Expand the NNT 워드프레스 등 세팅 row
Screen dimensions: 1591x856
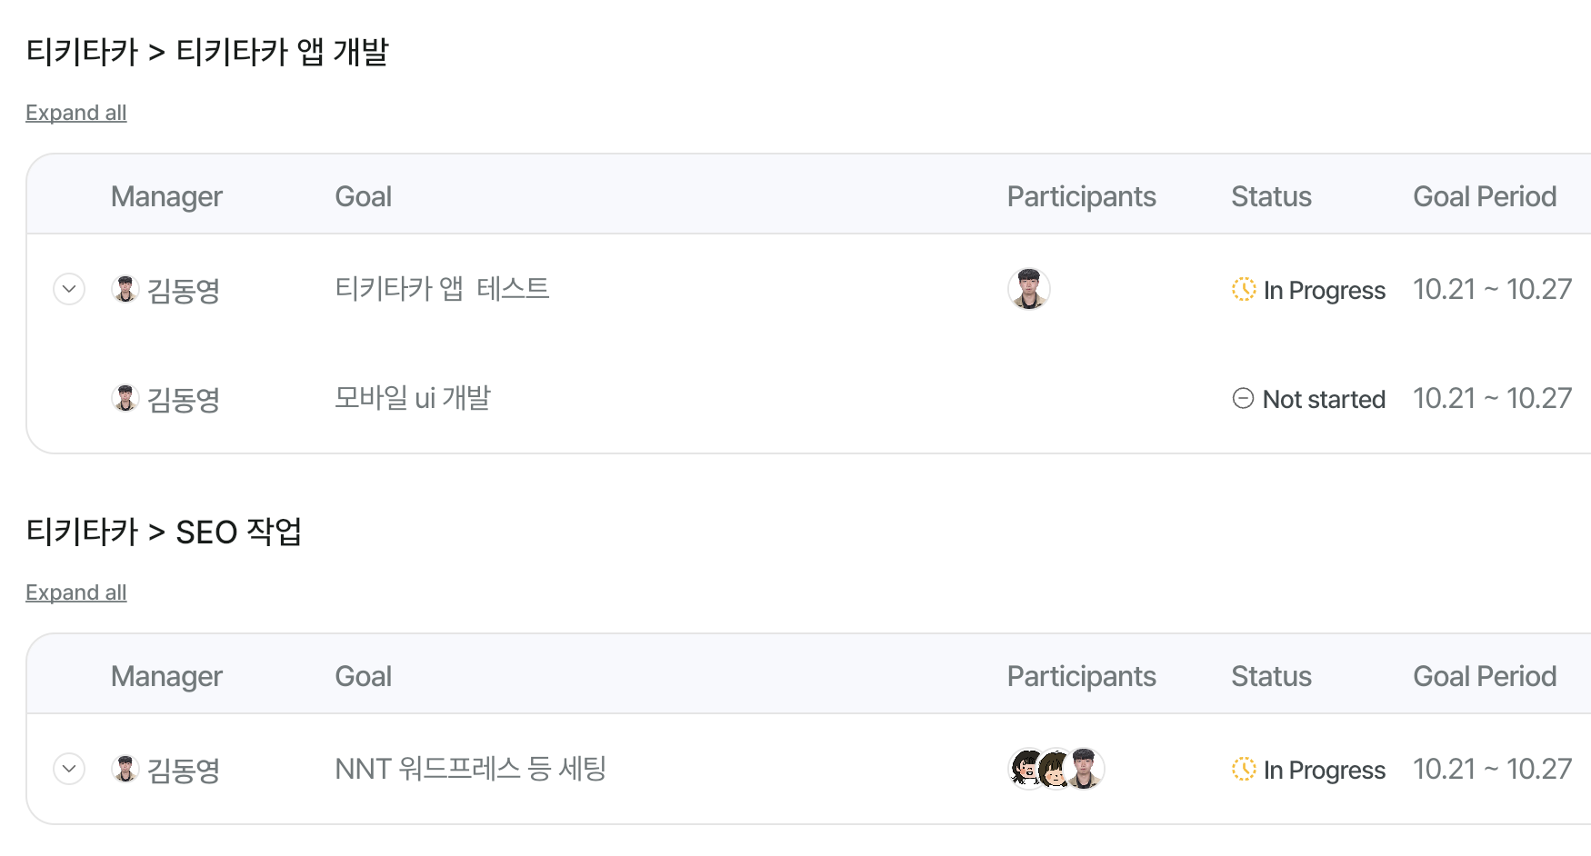[69, 769]
